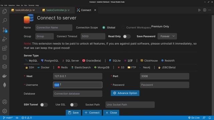Focus the Group input field
The height and width of the screenshot is (120, 214).
[44, 36]
